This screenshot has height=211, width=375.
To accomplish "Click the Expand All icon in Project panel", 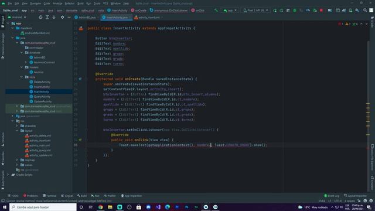I will pos(47,17).
